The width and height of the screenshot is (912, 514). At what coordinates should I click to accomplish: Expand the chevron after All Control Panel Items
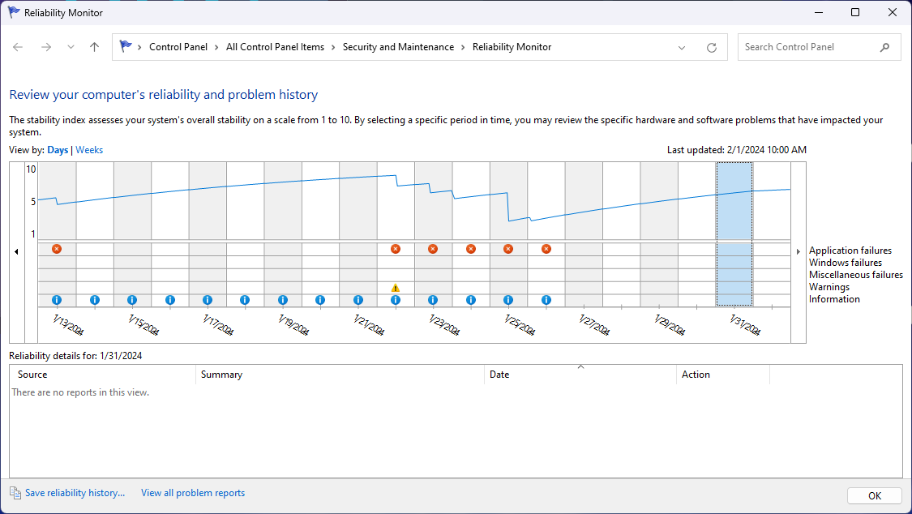[333, 47]
